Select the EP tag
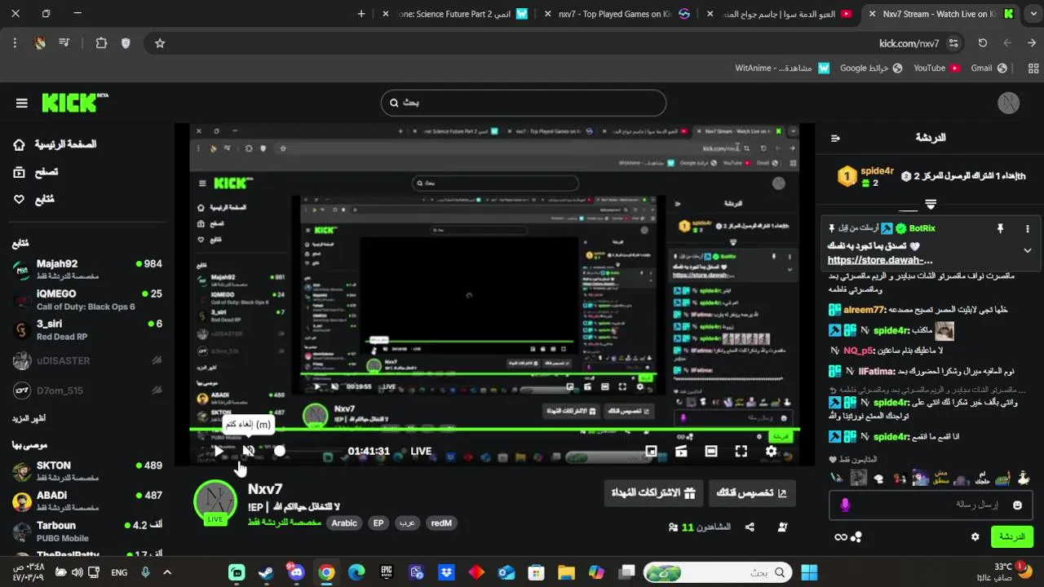This screenshot has height=587, width=1044. coord(378,523)
